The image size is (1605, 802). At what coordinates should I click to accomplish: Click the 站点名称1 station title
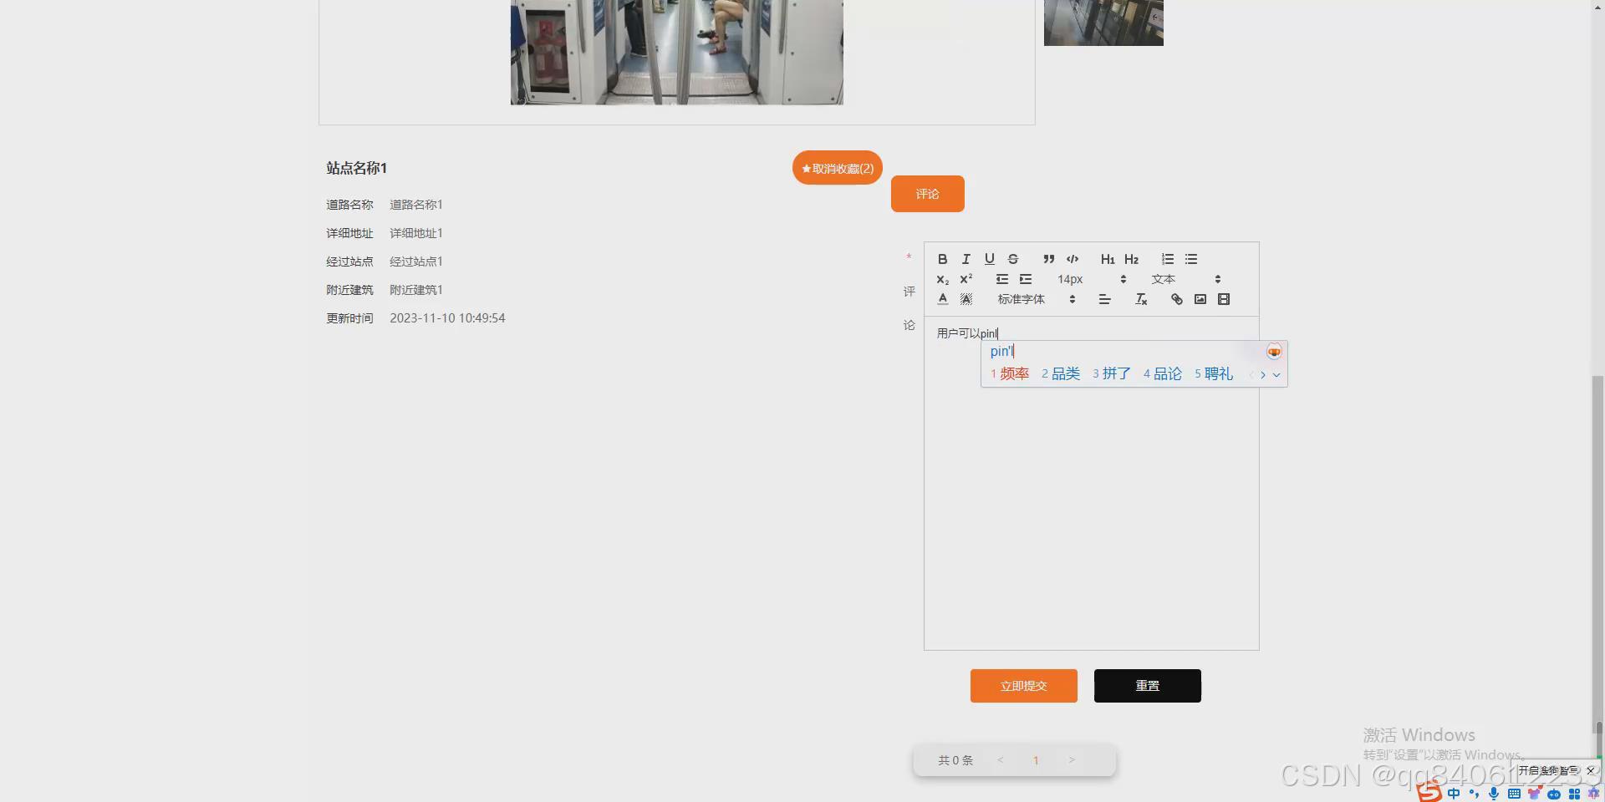(x=357, y=168)
